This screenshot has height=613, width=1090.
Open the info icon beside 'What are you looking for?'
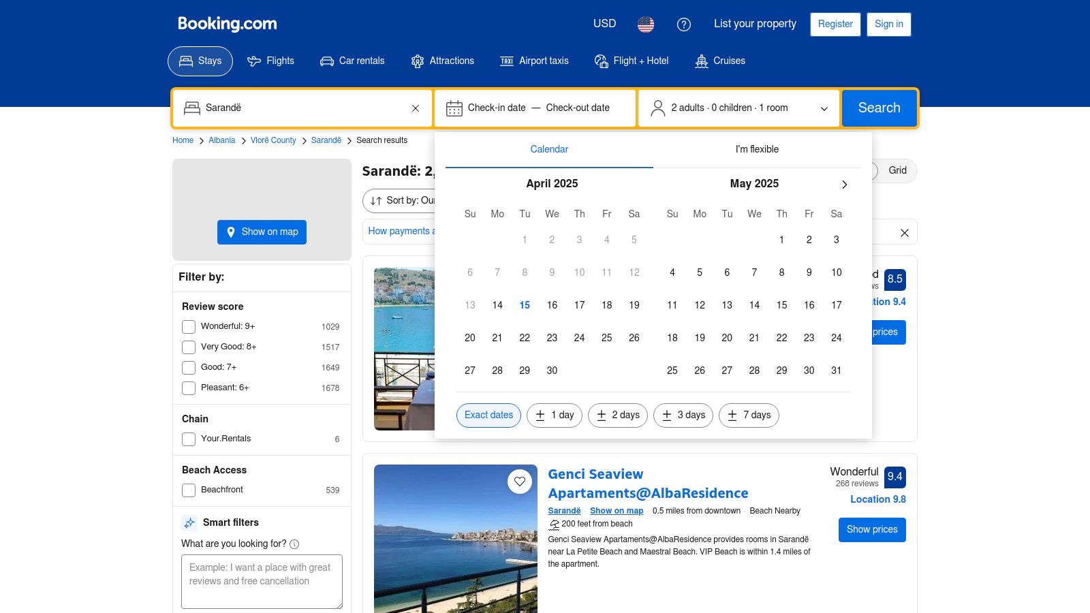click(x=294, y=544)
